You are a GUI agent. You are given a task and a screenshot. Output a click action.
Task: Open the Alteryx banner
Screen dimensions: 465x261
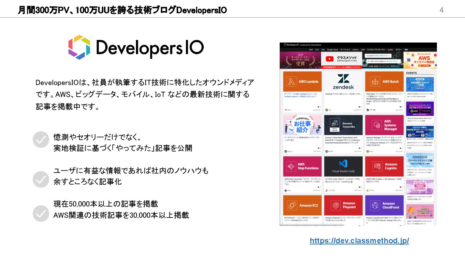[383, 60]
